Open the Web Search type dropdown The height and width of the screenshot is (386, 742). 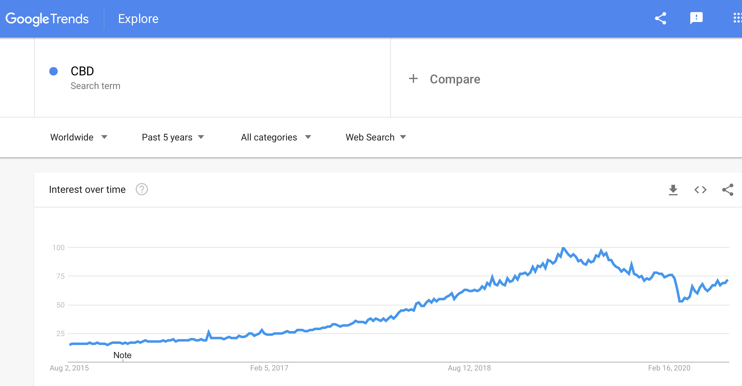pyautogui.click(x=376, y=137)
